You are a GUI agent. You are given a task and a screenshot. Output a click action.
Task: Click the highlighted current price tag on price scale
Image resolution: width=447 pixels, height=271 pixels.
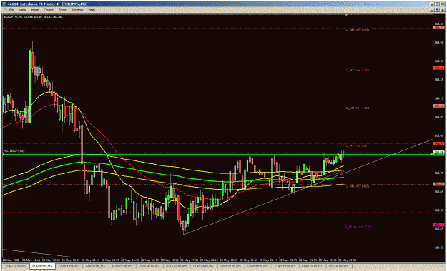pyautogui.click(x=438, y=153)
